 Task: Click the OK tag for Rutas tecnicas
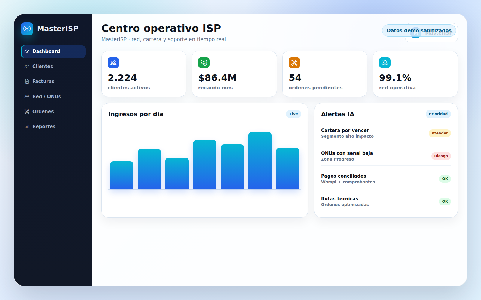(x=445, y=202)
